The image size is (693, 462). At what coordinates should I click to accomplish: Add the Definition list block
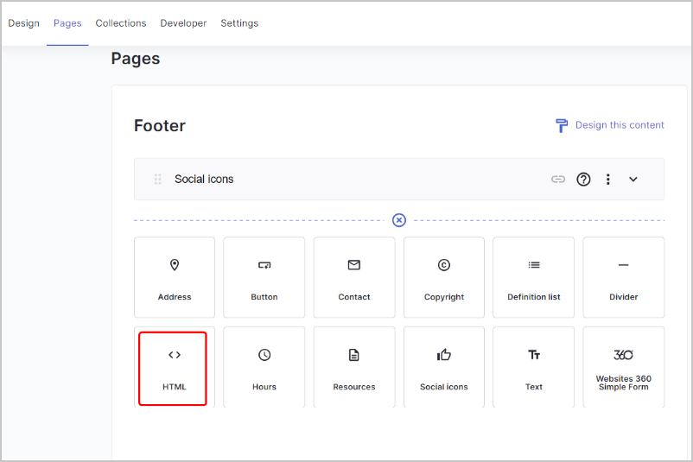pos(534,277)
